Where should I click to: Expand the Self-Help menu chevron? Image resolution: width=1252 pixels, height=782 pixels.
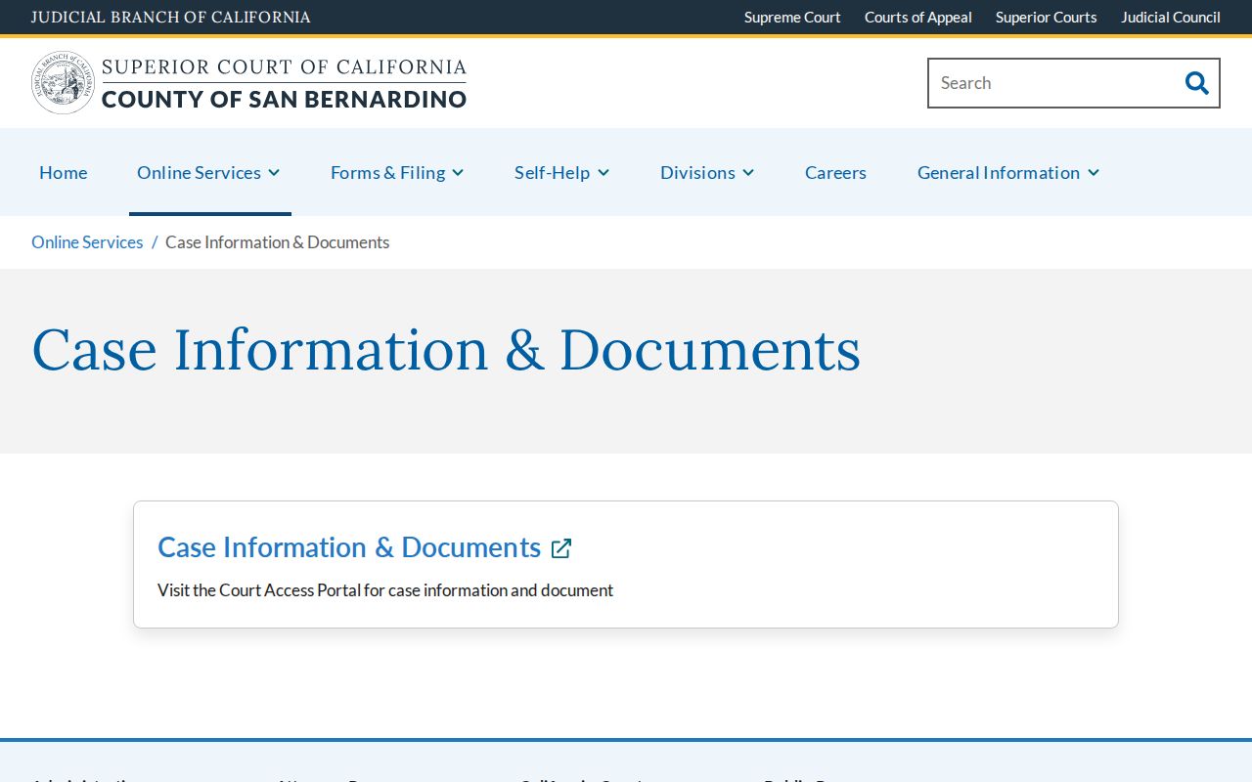pyautogui.click(x=604, y=173)
